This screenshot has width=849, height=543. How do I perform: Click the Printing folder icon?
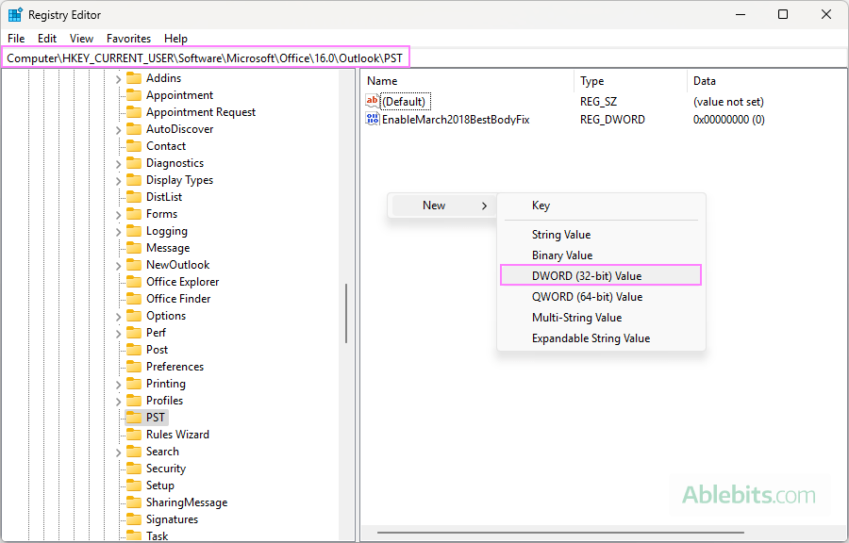pyautogui.click(x=134, y=384)
